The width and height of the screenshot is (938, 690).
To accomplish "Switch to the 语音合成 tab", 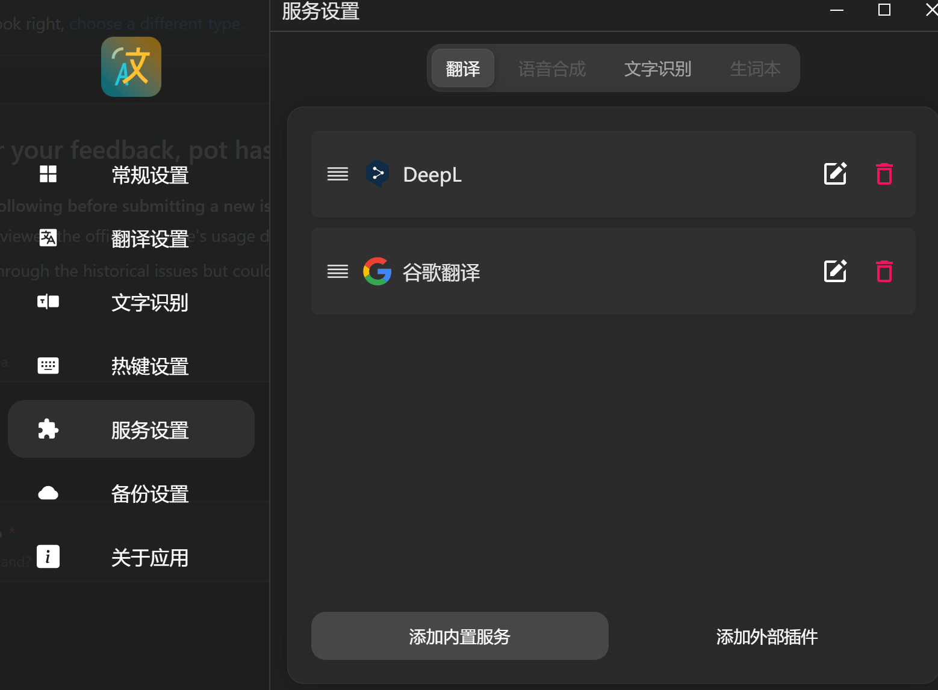I will tap(551, 69).
